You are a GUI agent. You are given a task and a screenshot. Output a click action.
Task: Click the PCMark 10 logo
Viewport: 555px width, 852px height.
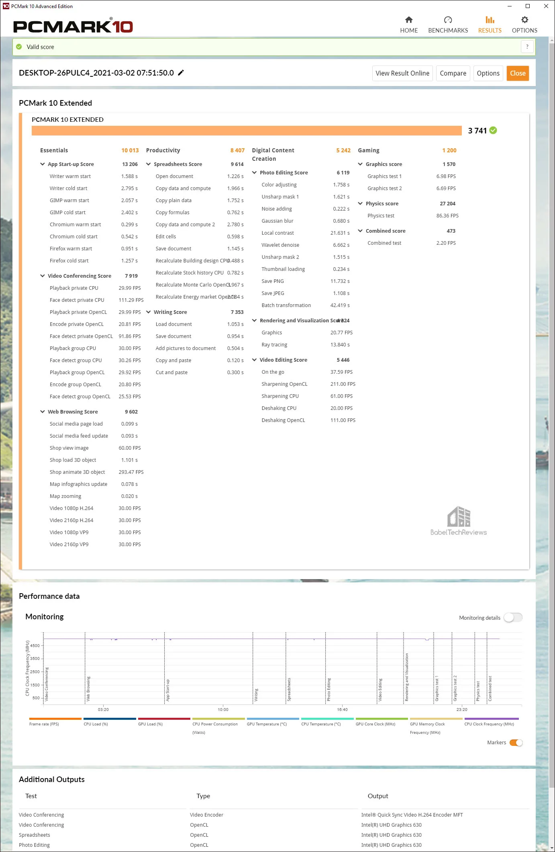(73, 26)
